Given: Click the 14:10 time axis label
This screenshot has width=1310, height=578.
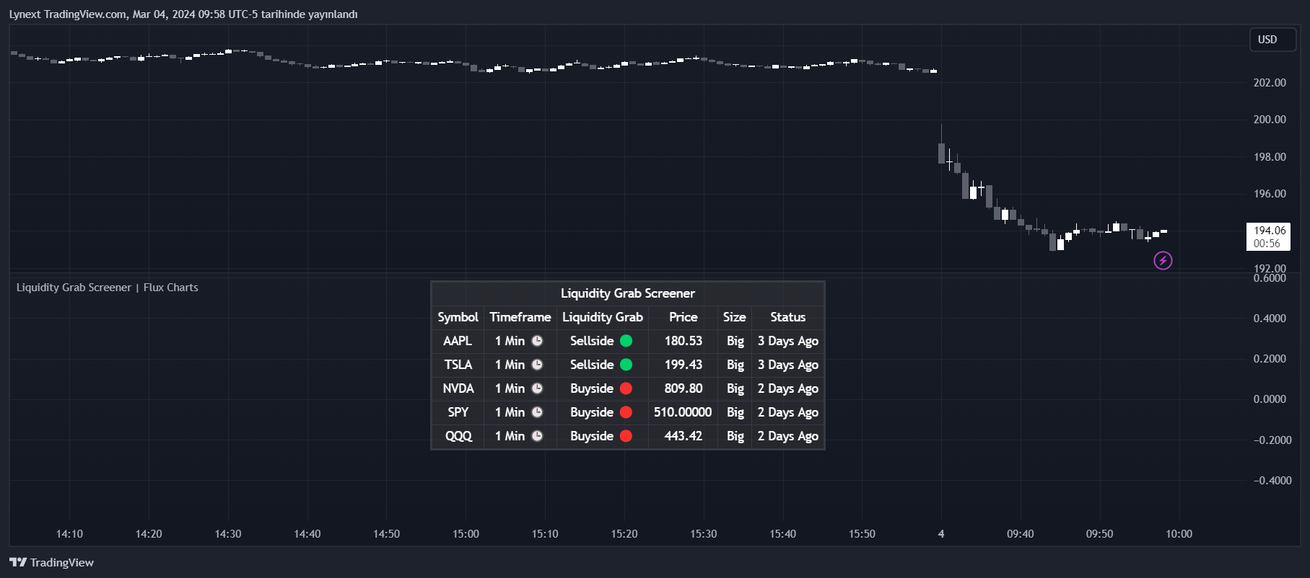Looking at the screenshot, I should [69, 534].
